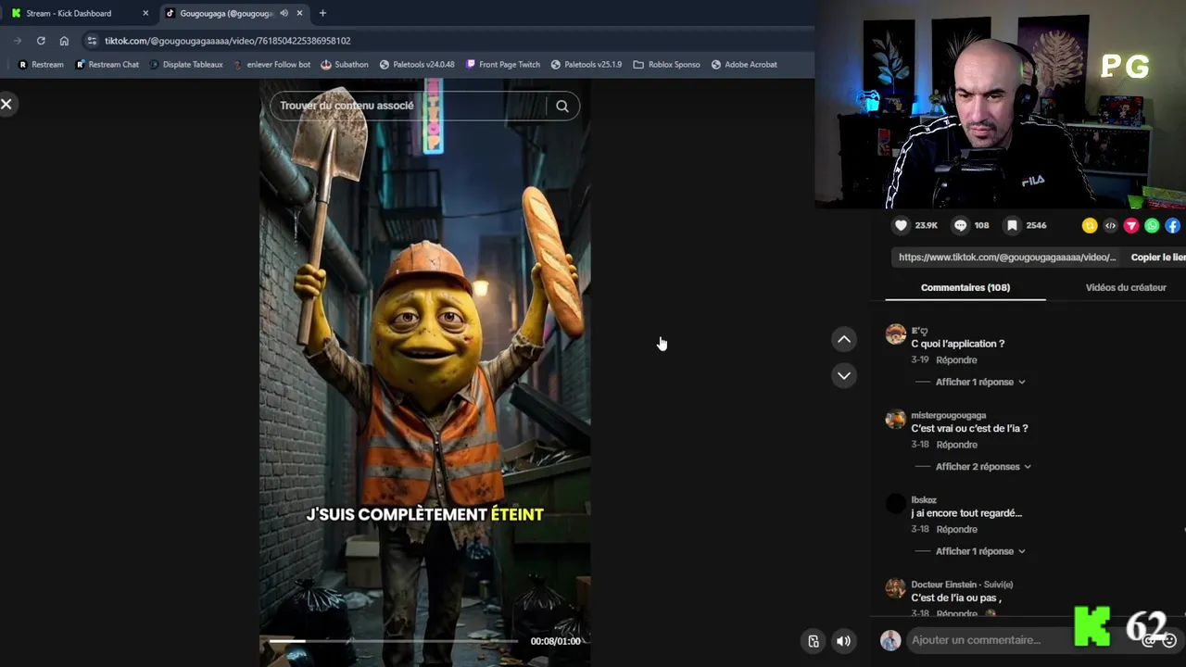Open comments via the speech bubble icon
1186x667 pixels.
[960, 225]
